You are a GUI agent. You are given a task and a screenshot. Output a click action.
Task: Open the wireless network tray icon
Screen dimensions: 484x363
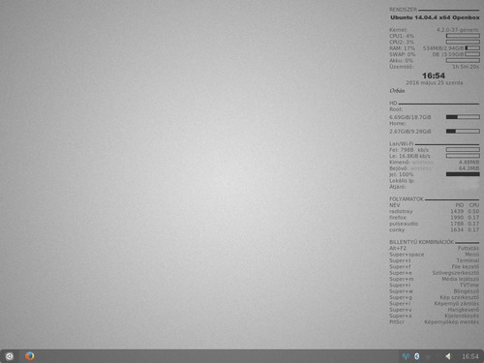coord(406,356)
